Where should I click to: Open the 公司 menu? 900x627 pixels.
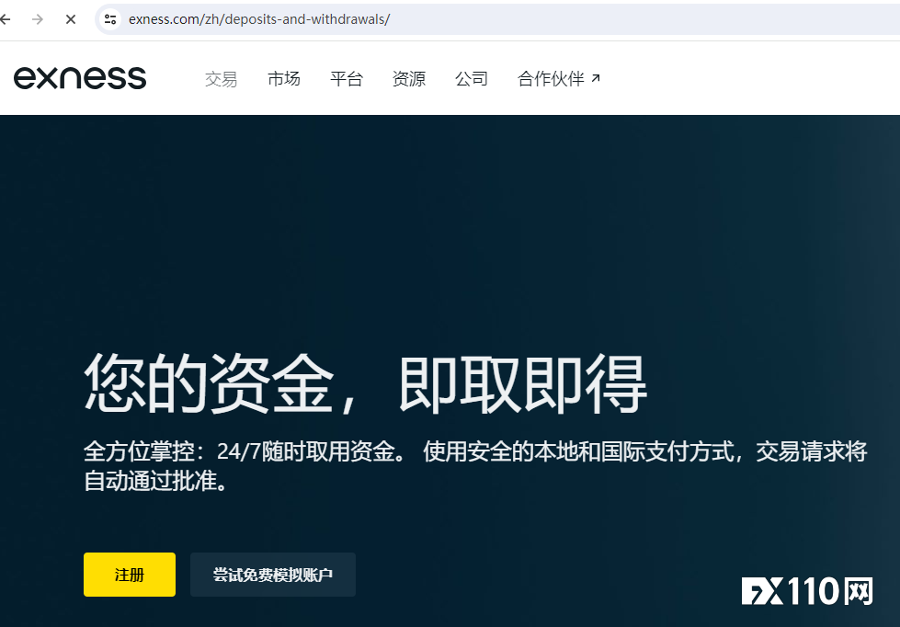[472, 79]
